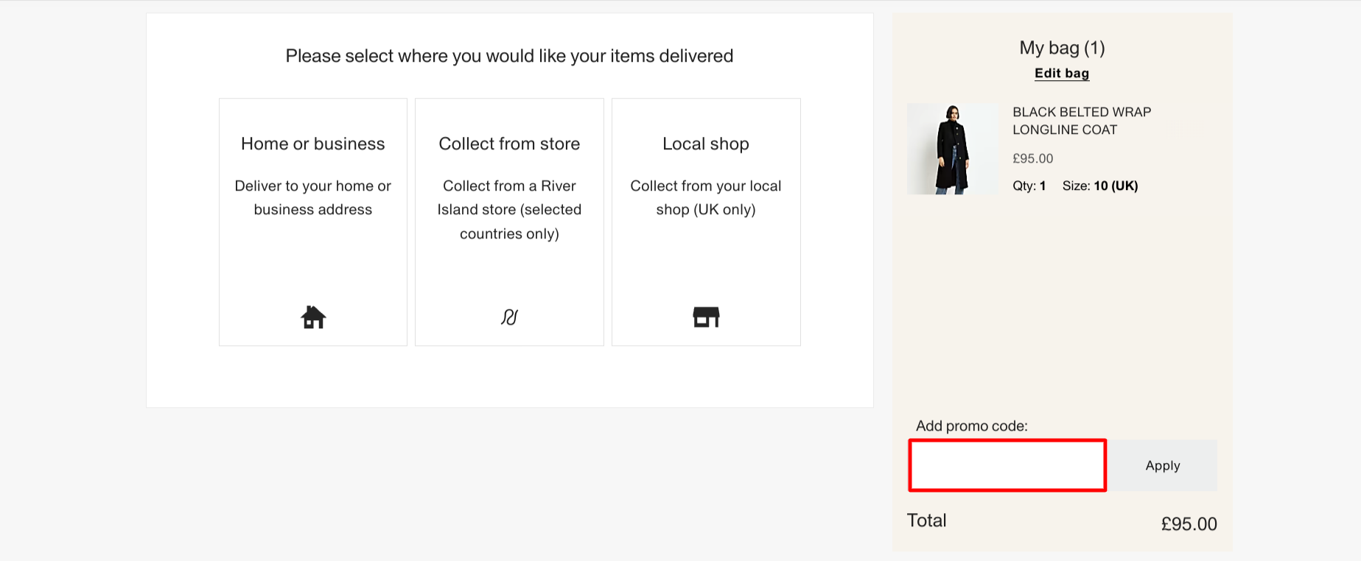Click the Apply button for the promo code

(1162, 465)
